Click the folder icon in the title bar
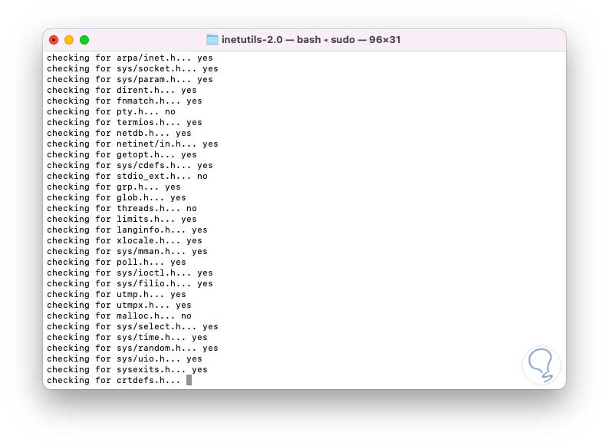Viewport: 609px width, 446px height. 212,40
